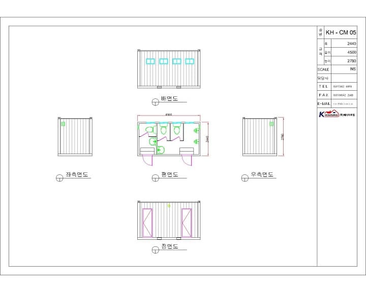The width and height of the screenshot is (366, 292).
Task: Click the 평면도 view label
Action: tap(170, 174)
